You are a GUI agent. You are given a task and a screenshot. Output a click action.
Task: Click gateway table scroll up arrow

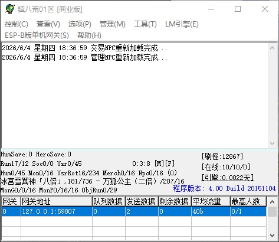pyautogui.click(x=273, y=202)
